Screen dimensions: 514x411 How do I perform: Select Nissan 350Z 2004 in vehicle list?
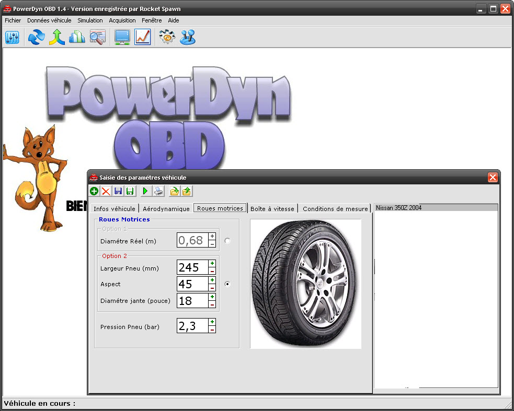[x=398, y=208]
